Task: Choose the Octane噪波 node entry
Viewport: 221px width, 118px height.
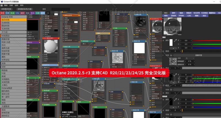Action: [x=14, y=88]
